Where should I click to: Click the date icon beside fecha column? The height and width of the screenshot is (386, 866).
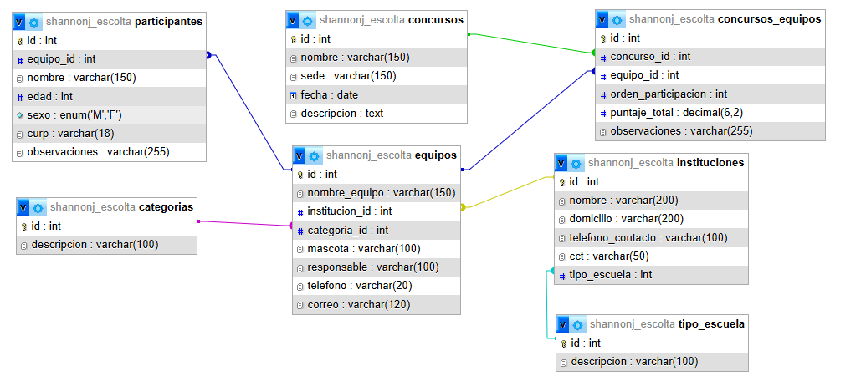pos(294,95)
